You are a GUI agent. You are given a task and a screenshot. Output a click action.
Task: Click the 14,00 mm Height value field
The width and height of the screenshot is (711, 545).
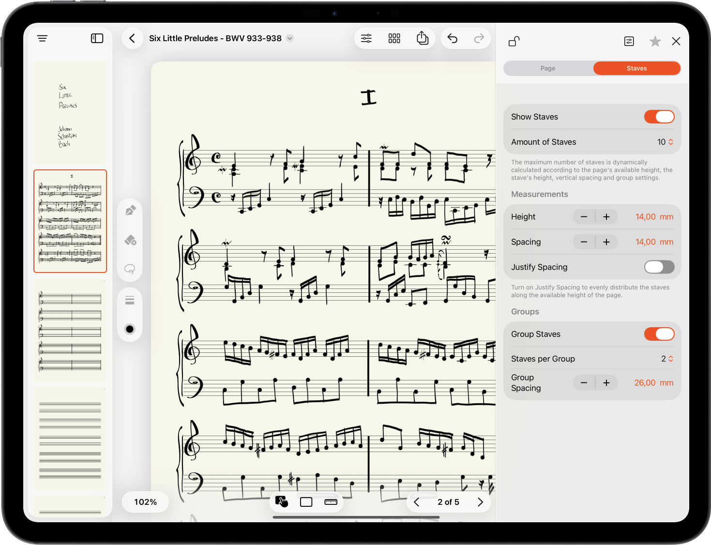[x=654, y=217]
